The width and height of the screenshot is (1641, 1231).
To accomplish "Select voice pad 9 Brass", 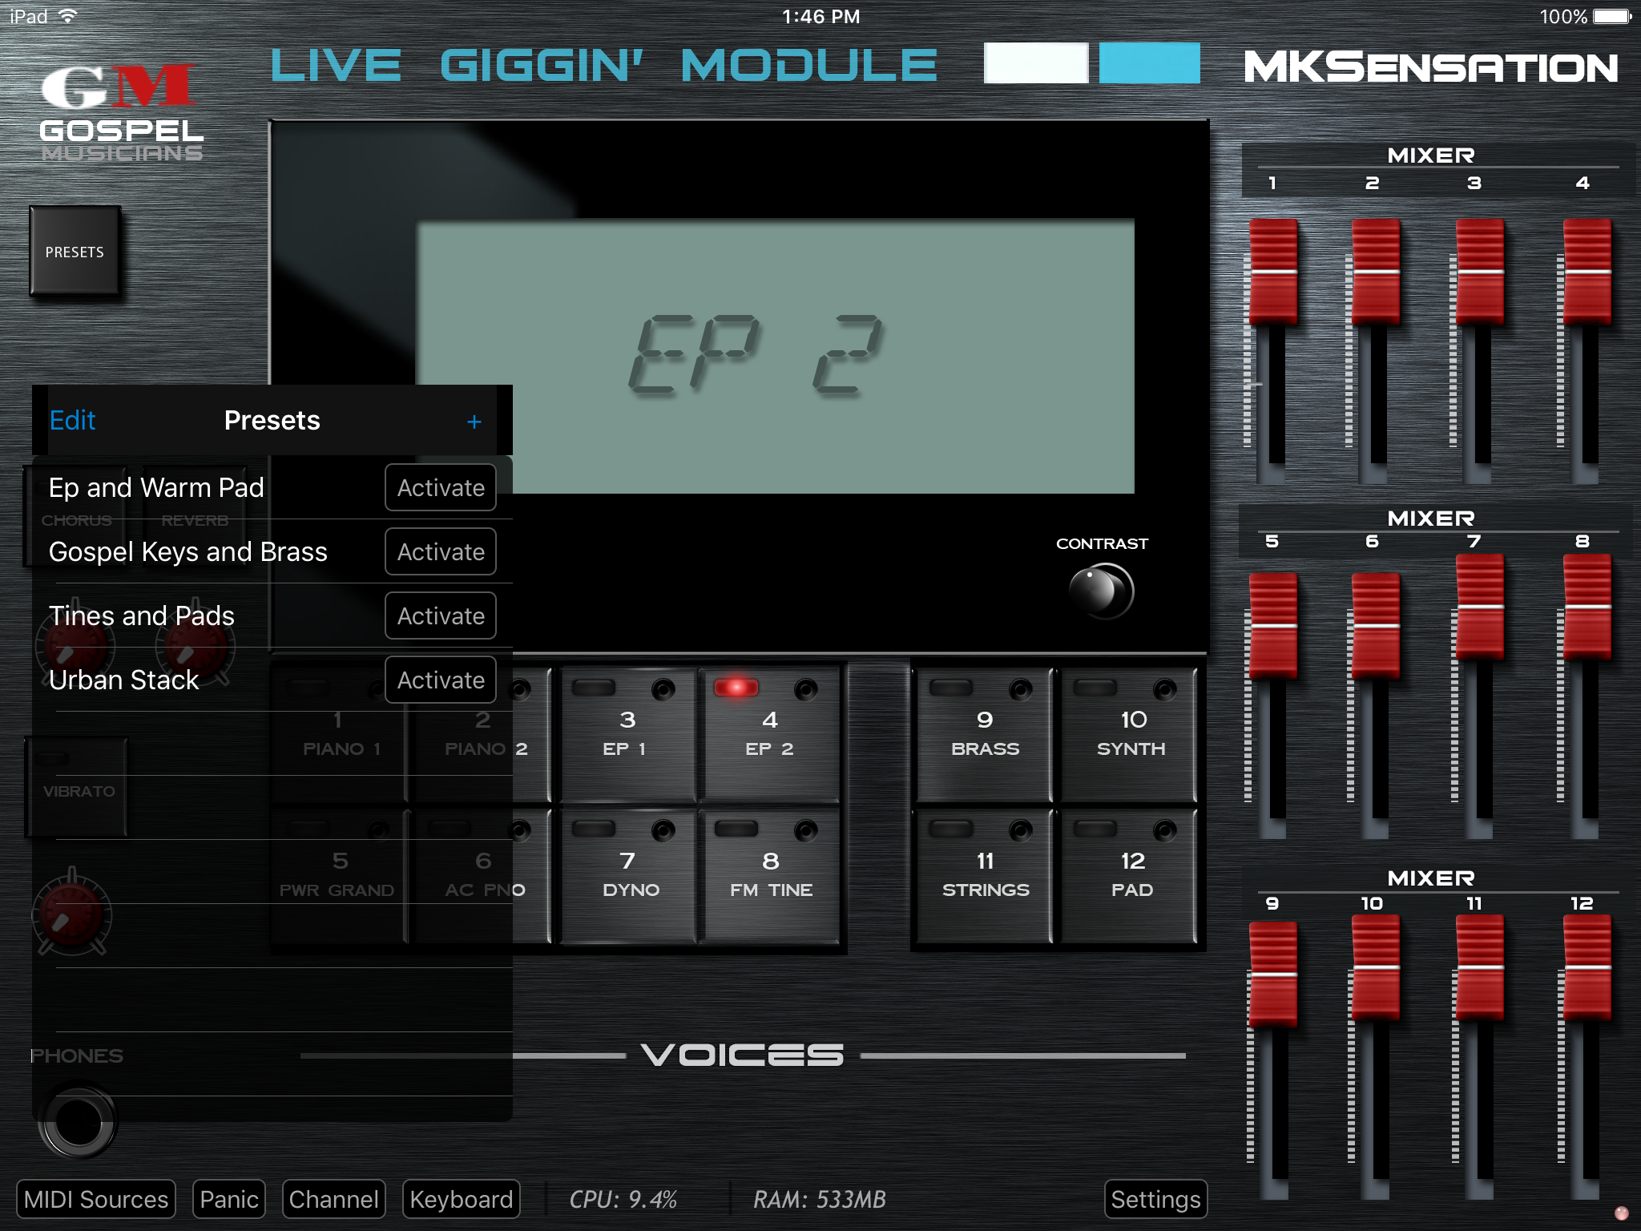I will point(984,734).
